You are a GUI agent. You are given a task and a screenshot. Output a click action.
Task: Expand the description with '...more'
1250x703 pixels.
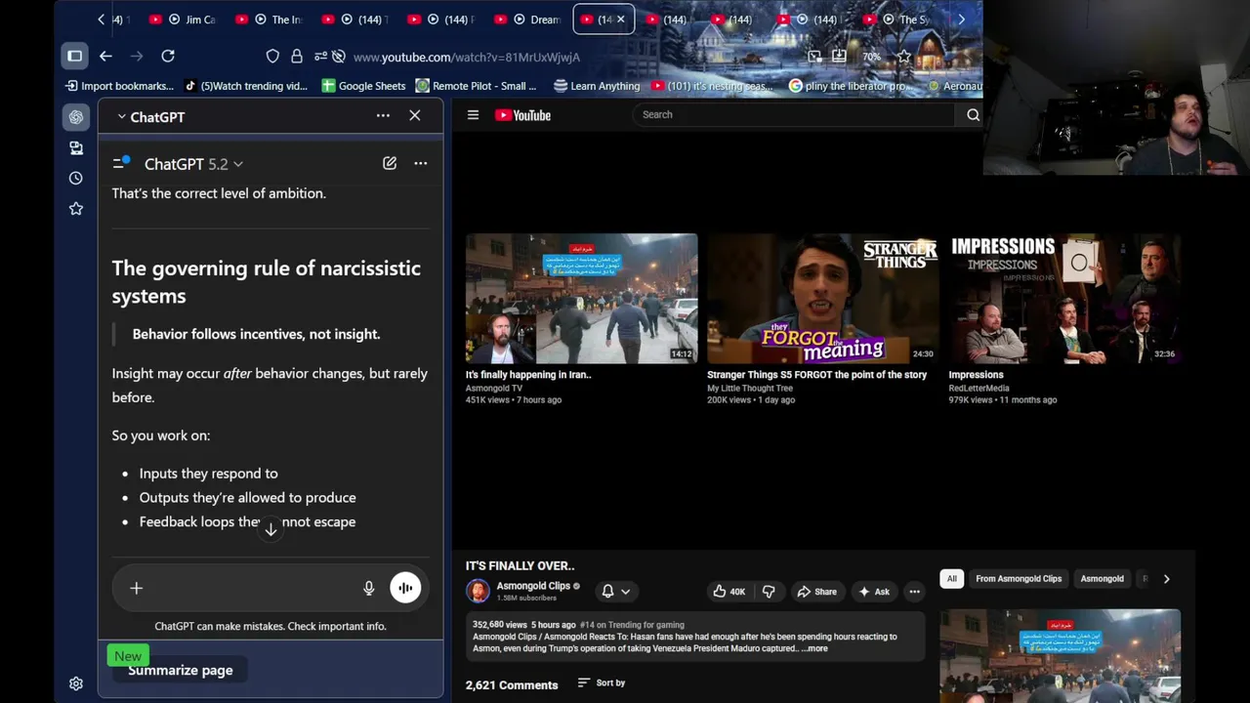[x=814, y=648]
